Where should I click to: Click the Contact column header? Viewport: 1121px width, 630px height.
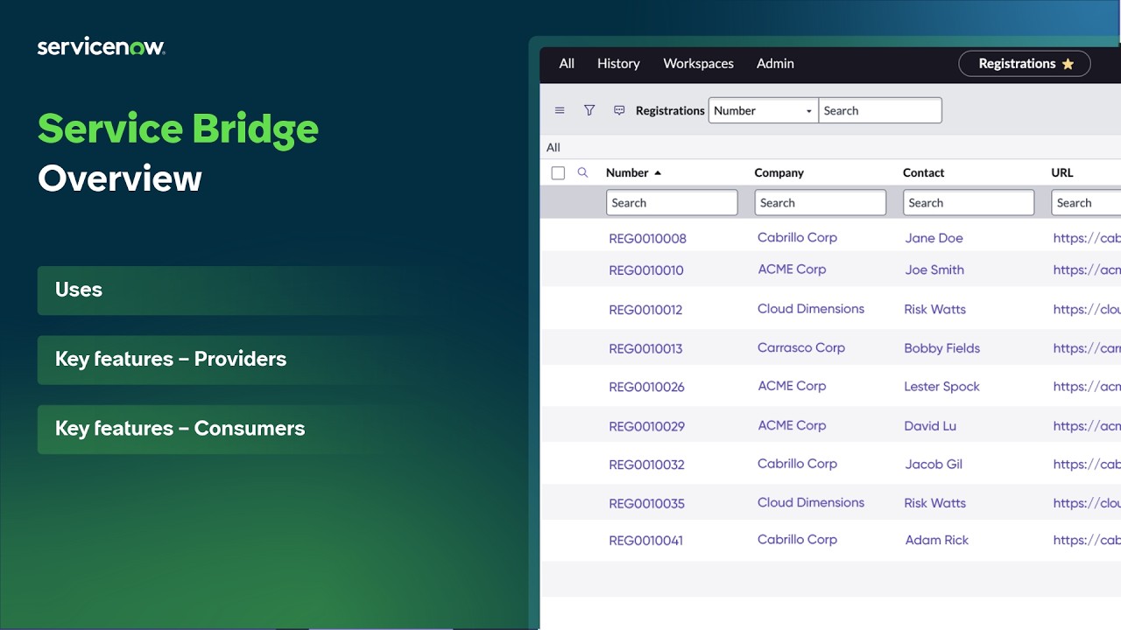point(923,173)
